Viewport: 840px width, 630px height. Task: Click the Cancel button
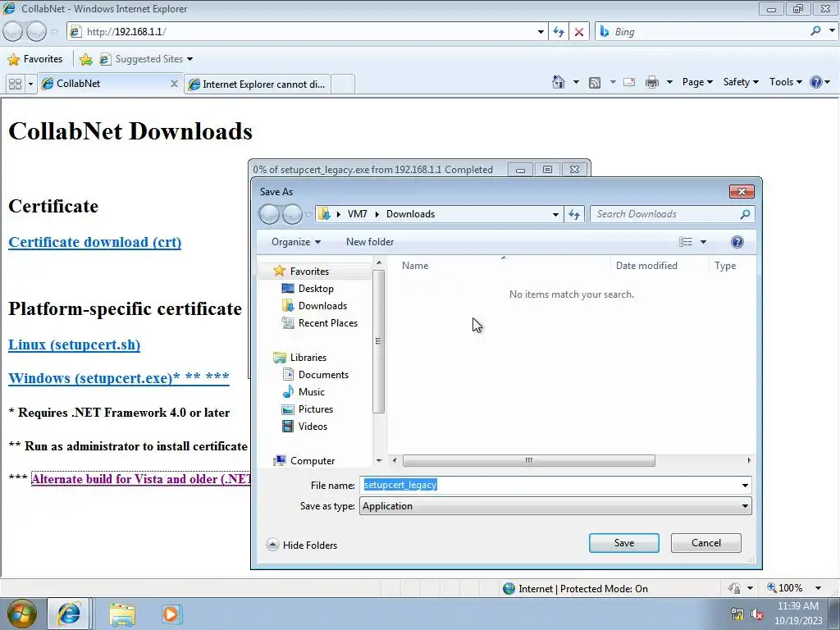[x=706, y=543]
